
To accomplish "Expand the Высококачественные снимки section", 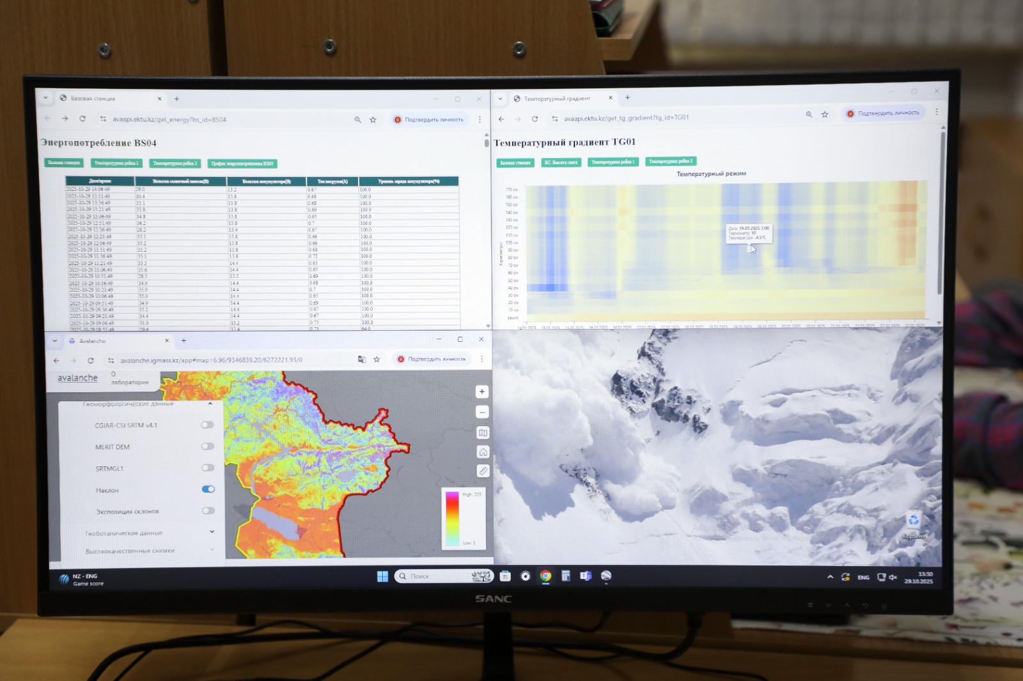I will 212,549.
